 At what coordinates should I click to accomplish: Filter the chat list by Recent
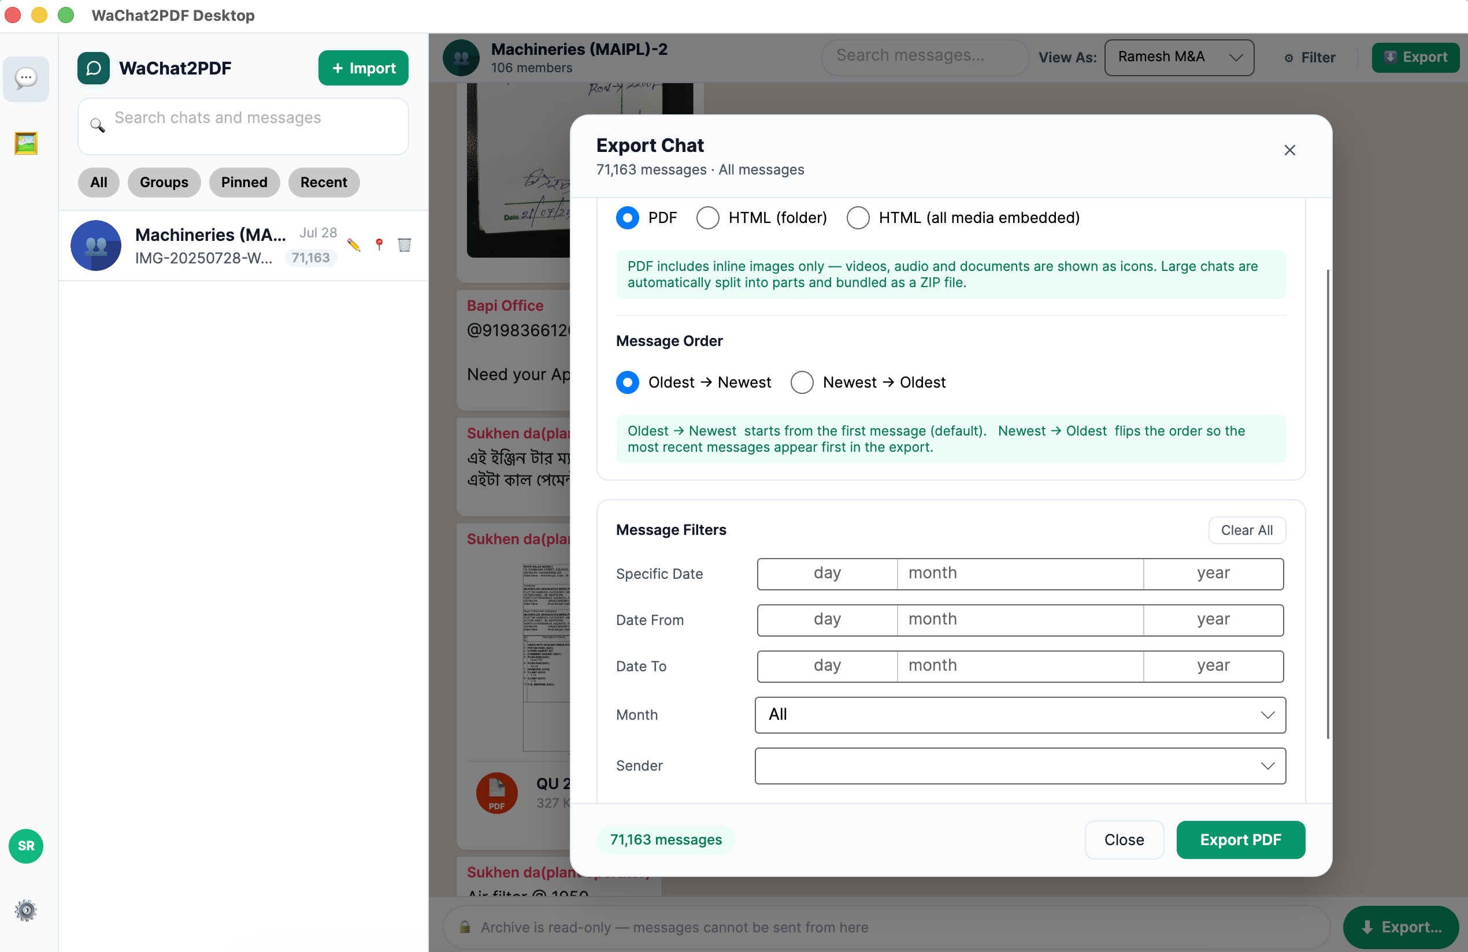pos(324,183)
